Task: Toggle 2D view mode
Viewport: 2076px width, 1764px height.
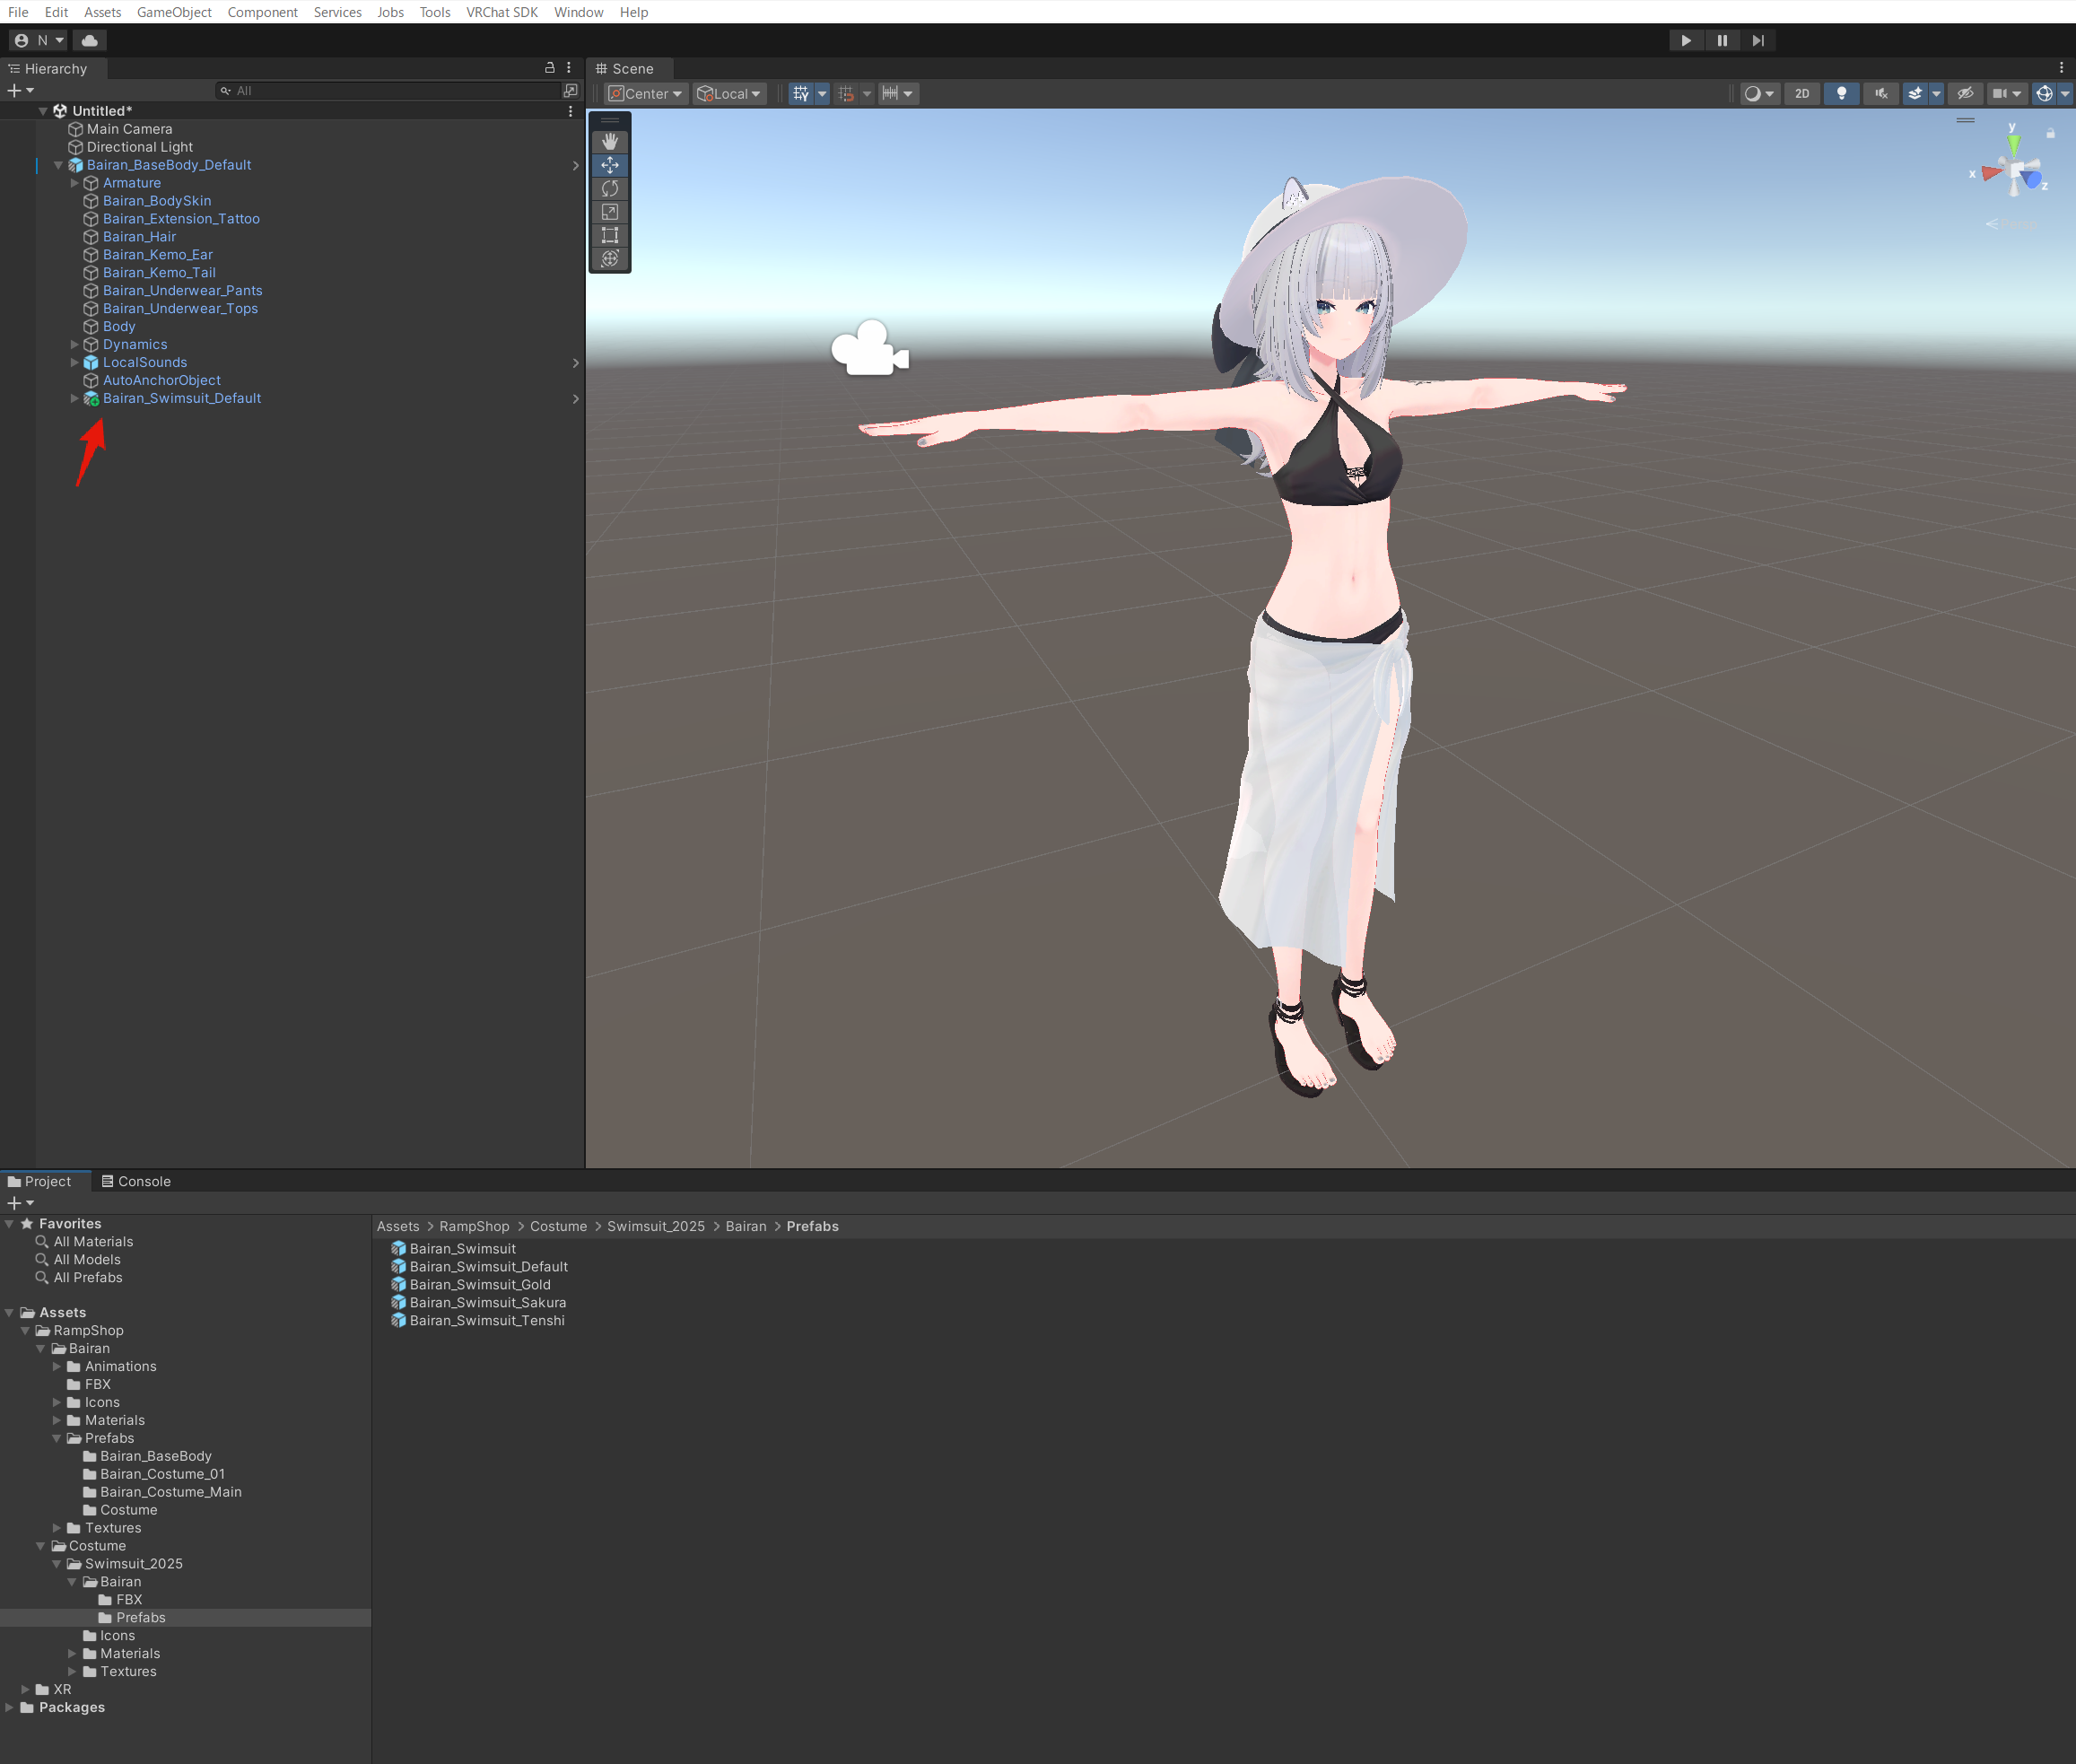Action: click(1802, 93)
